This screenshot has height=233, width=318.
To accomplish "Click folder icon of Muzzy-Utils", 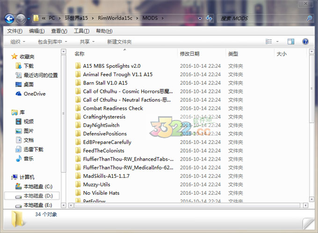I will (78, 184).
